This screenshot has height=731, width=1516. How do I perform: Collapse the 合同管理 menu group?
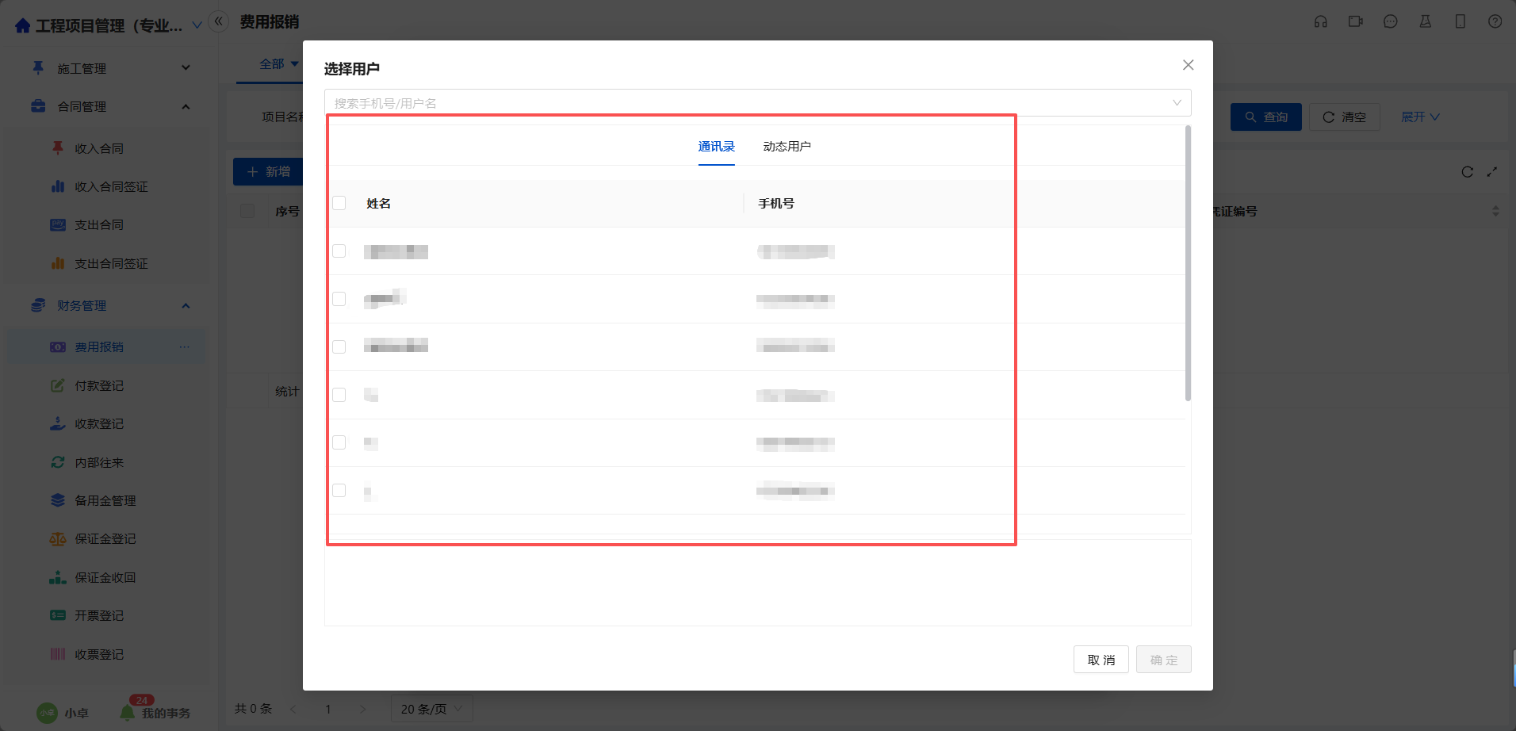coord(186,106)
